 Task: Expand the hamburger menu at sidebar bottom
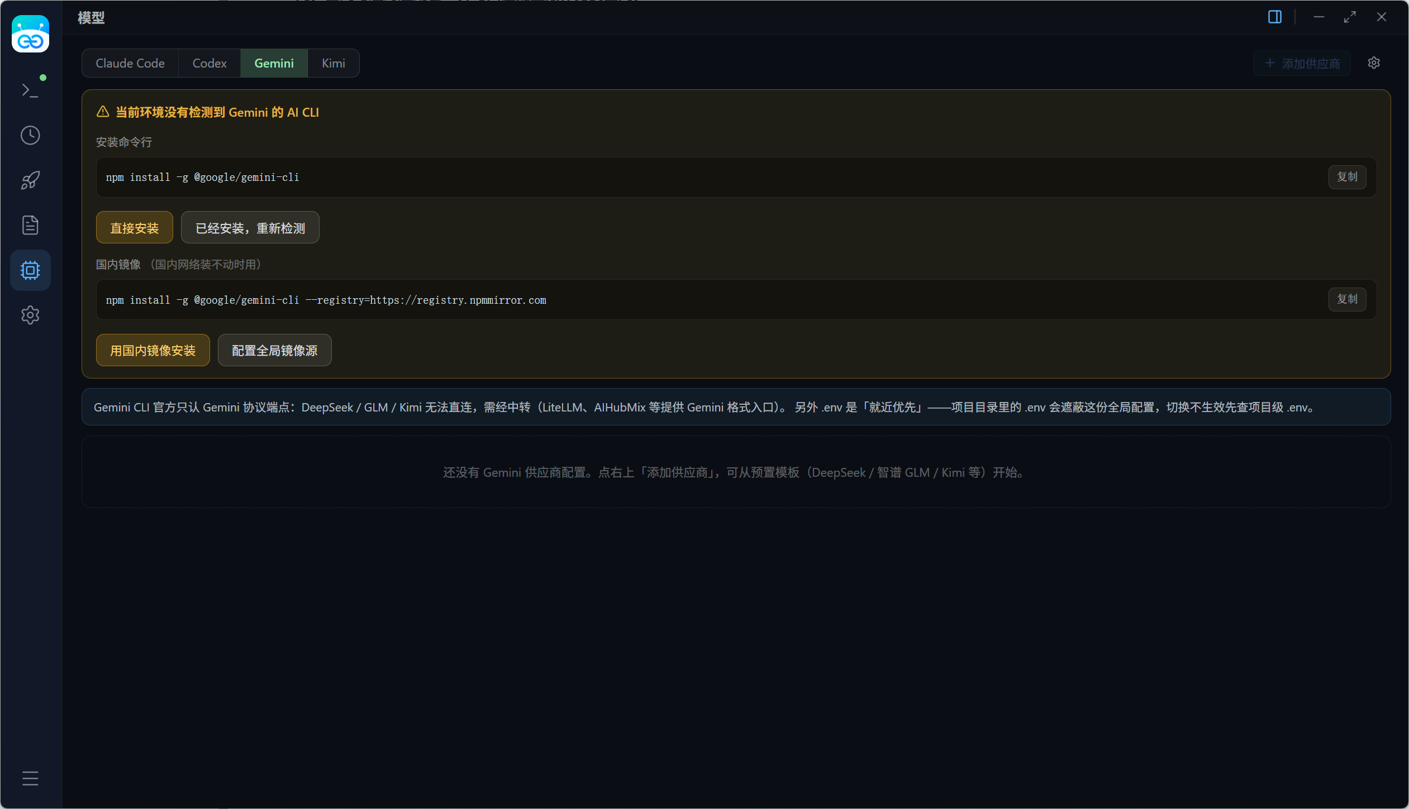(x=30, y=778)
